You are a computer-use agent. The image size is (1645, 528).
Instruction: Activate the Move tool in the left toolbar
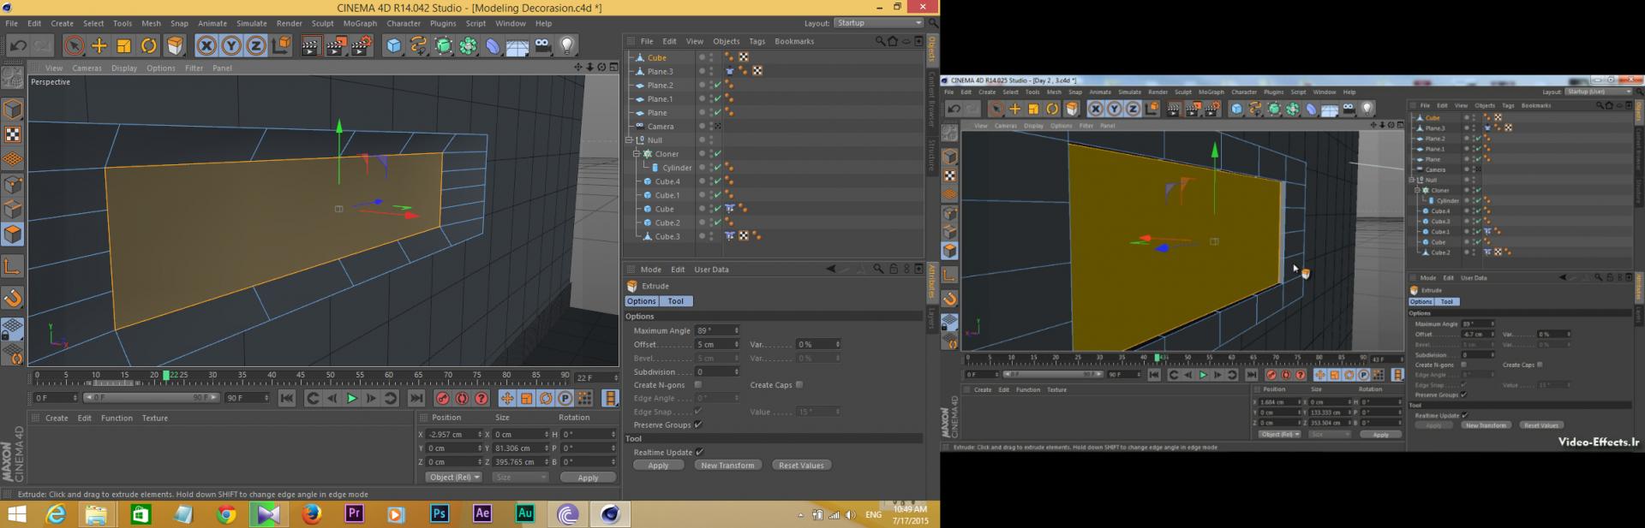pos(99,45)
